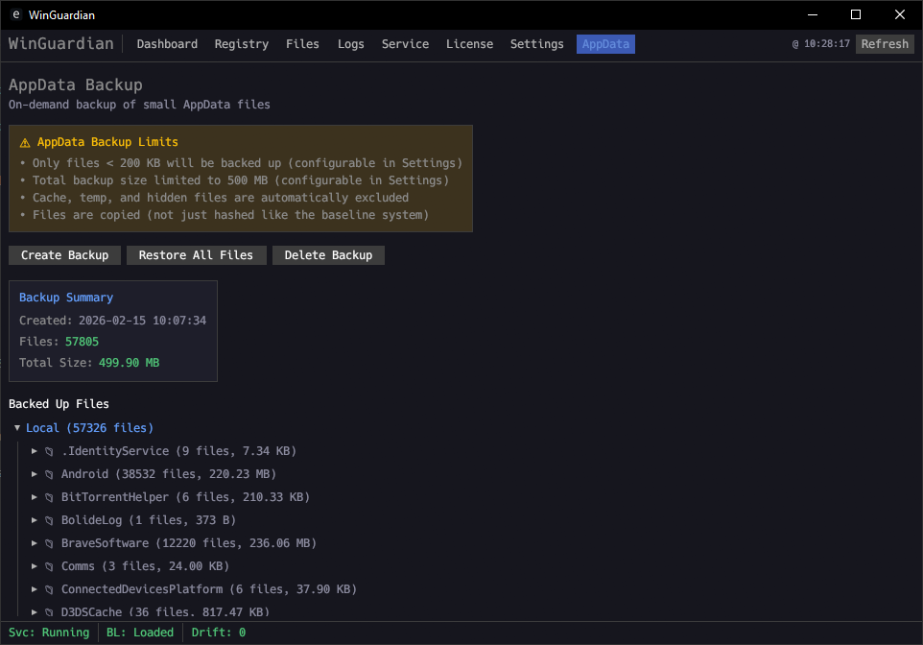Expand the Android folder arrow
The width and height of the screenshot is (923, 645).
click(x=35, y=474)
